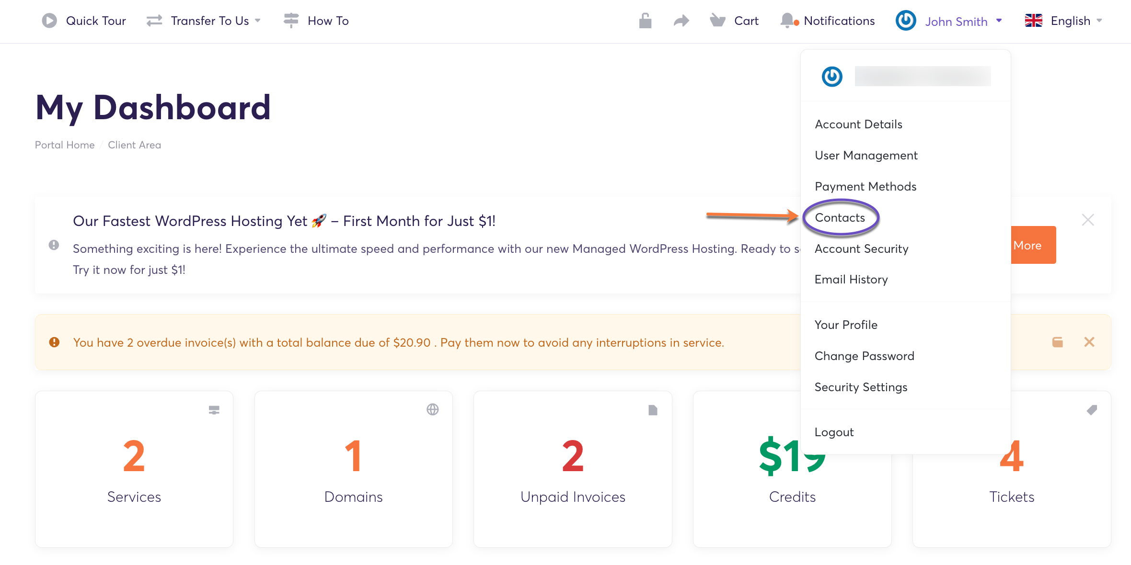Choose Payment Methods menu entry

click(865, 186)
